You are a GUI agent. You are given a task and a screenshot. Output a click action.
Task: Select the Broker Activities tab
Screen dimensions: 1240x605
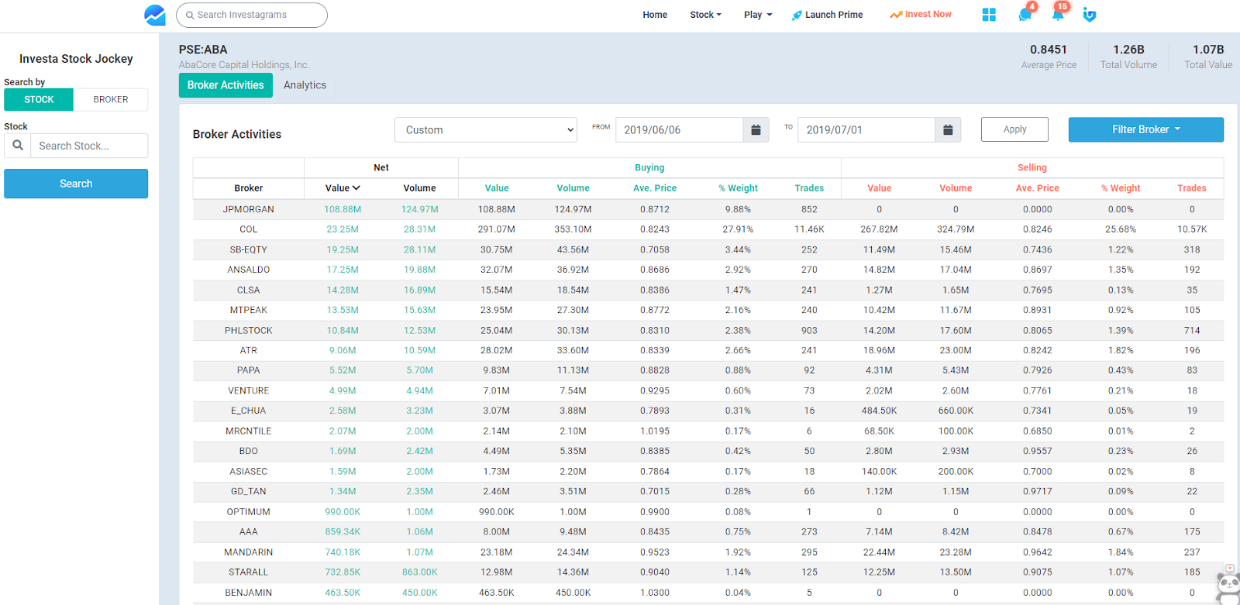coord(226,85)
